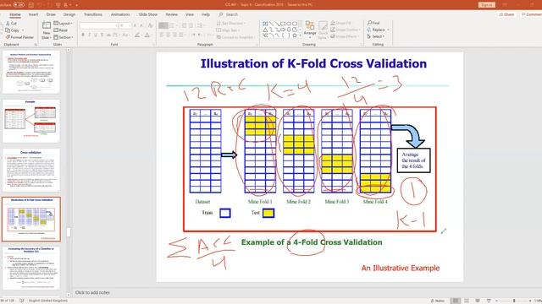Expand the Section dropdown

(x=64, y=37)
